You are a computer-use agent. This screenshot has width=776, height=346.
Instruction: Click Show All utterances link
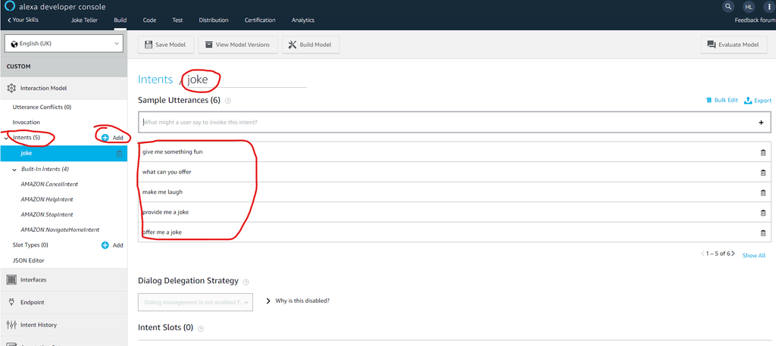(753, 256)
